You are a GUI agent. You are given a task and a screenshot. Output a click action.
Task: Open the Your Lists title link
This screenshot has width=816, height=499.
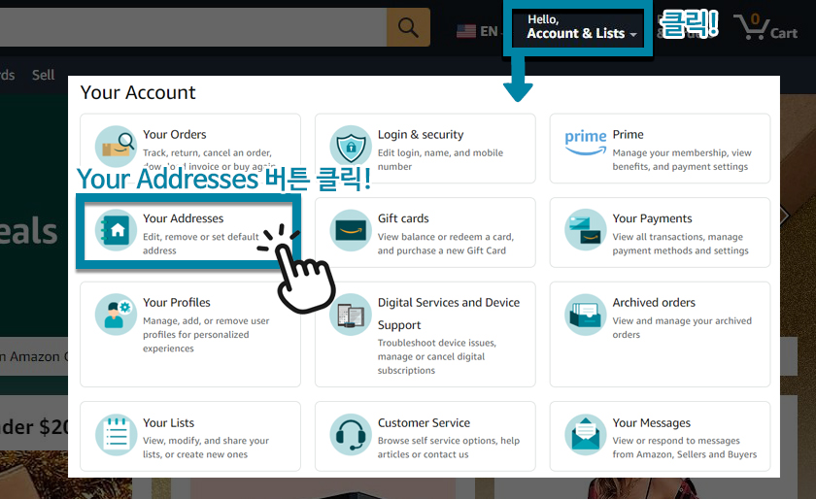tap(169, 422)
